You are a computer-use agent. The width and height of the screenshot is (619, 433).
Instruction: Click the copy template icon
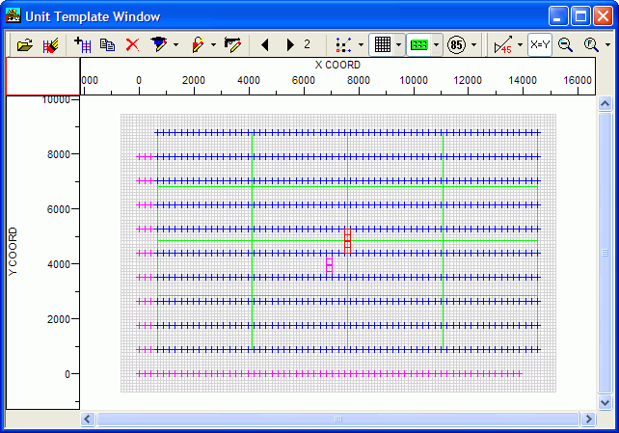click(x=107, y=45)
